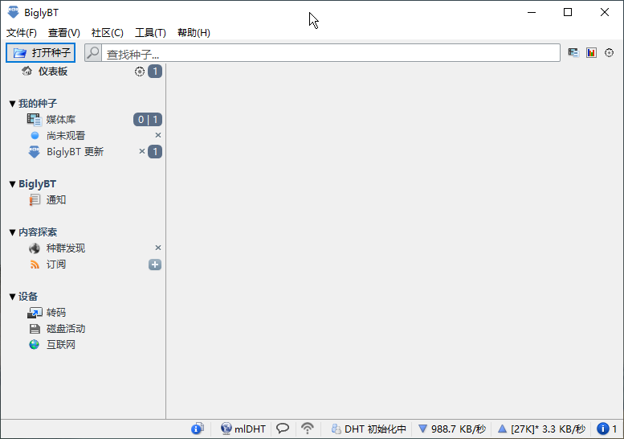Click the gear icon beside 仪表板

click(x=140, y=72)
